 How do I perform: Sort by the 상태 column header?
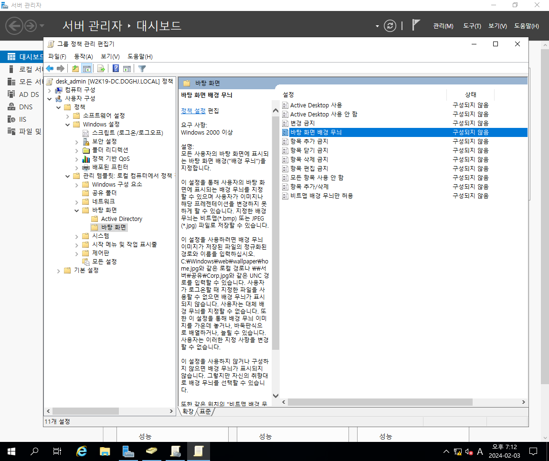click(470, 94)
